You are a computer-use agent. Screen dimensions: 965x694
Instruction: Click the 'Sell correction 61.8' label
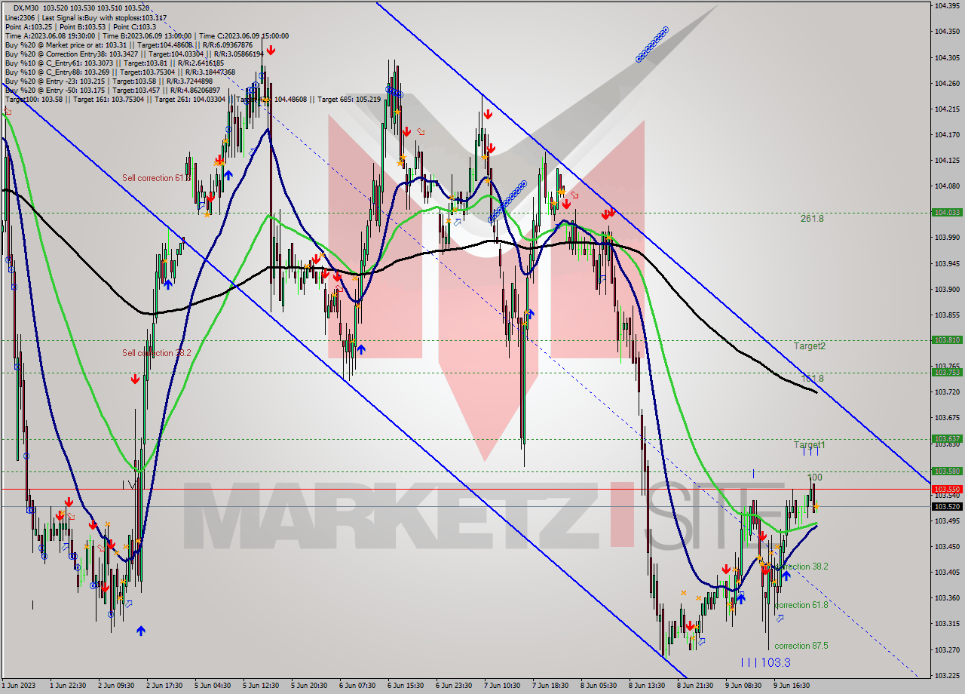point(156,178)
